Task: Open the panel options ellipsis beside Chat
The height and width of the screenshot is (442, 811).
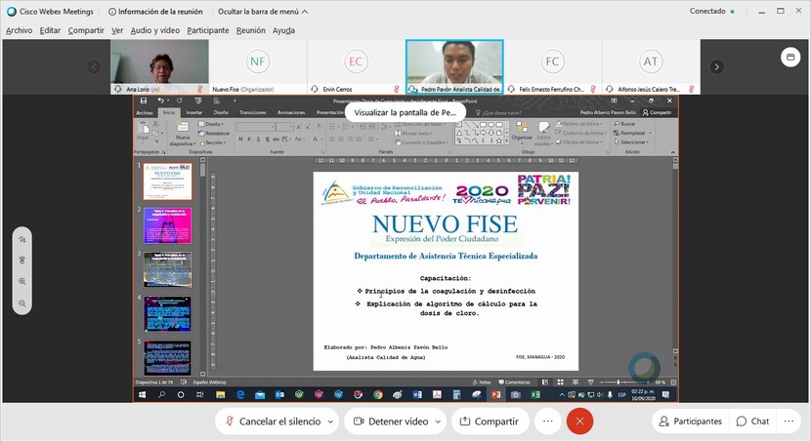Action: pyautogui.click(x=789, y=422)
